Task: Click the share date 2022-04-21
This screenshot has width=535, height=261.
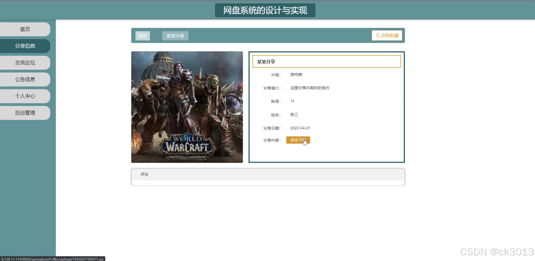Action: (300, 128)
